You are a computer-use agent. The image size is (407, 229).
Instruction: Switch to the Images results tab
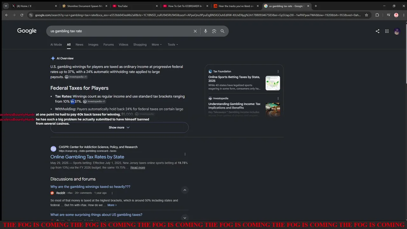pyautogui.click(x=93, y=45)
